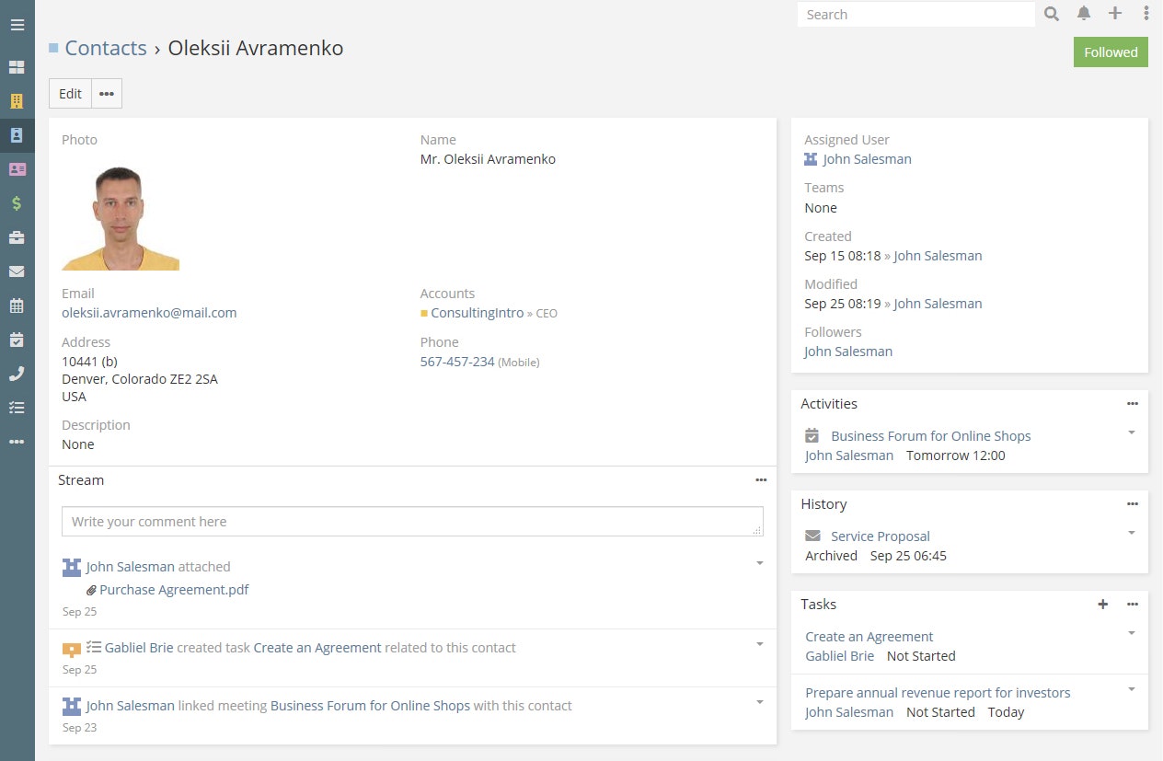
Task: Open the Emails section via envelope icon
Action: click(x=17, y=271)
